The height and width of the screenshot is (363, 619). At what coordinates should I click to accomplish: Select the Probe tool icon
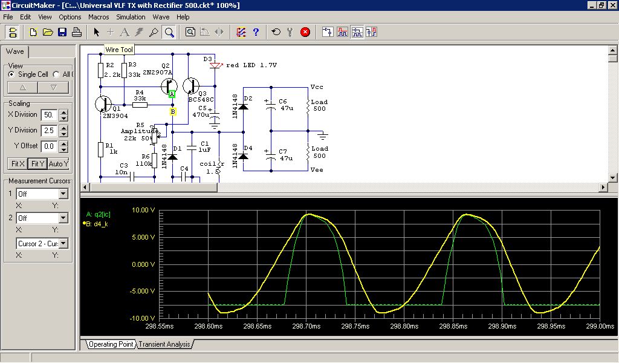[154, 32]
